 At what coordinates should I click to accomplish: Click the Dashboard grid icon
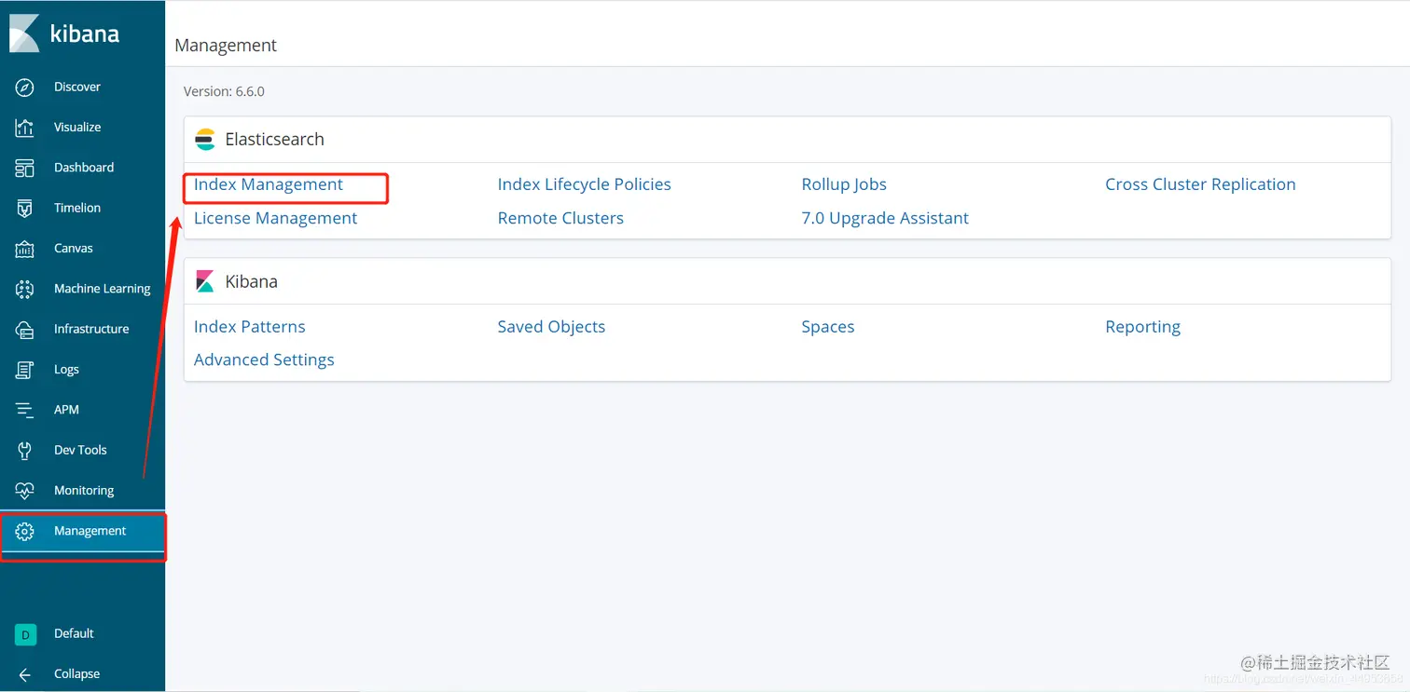25,168
